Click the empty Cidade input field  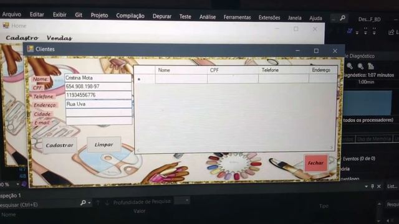tap(99, 113)
